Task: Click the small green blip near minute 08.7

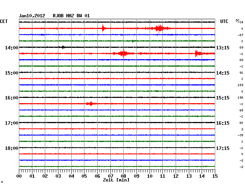Action: tap(133, 41)
